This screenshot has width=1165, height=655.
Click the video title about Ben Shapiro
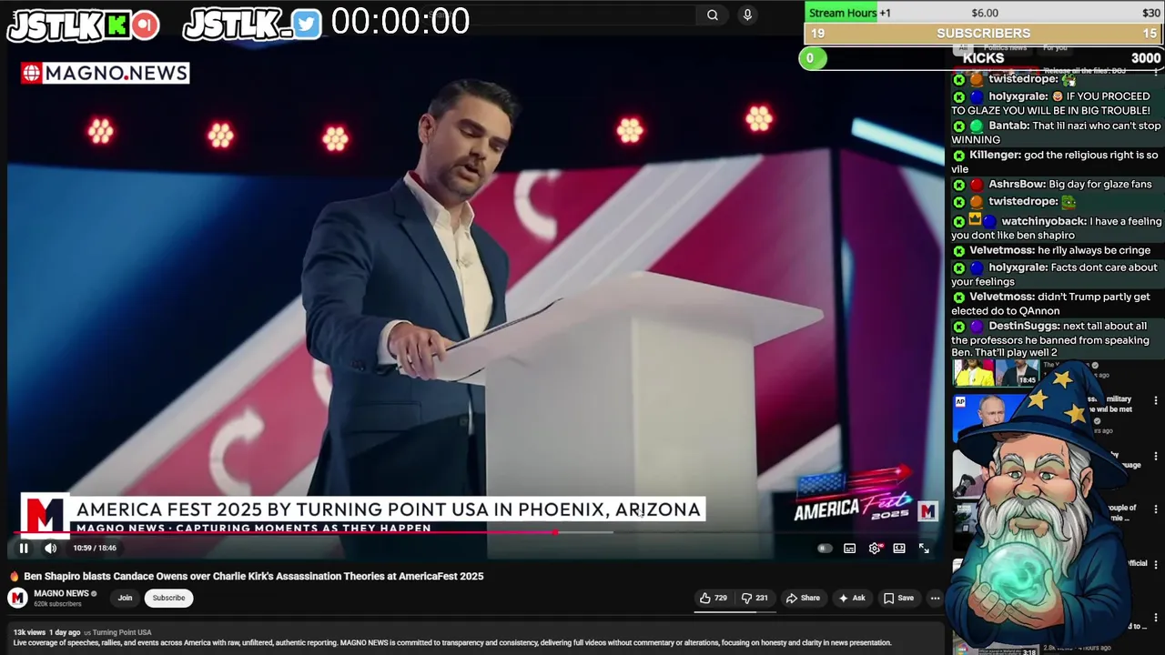[253, 576]
